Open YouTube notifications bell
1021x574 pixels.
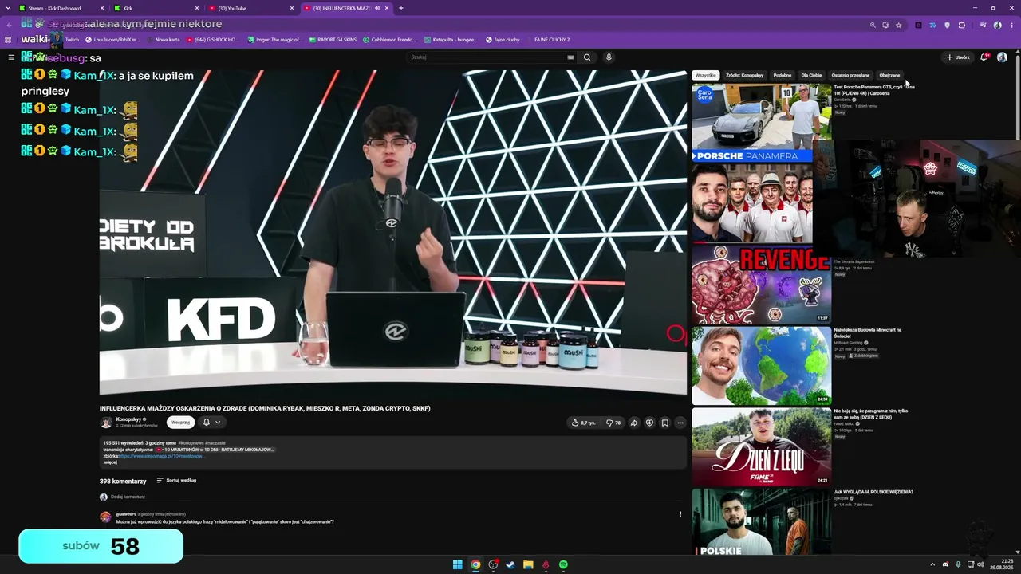[984, 57]
